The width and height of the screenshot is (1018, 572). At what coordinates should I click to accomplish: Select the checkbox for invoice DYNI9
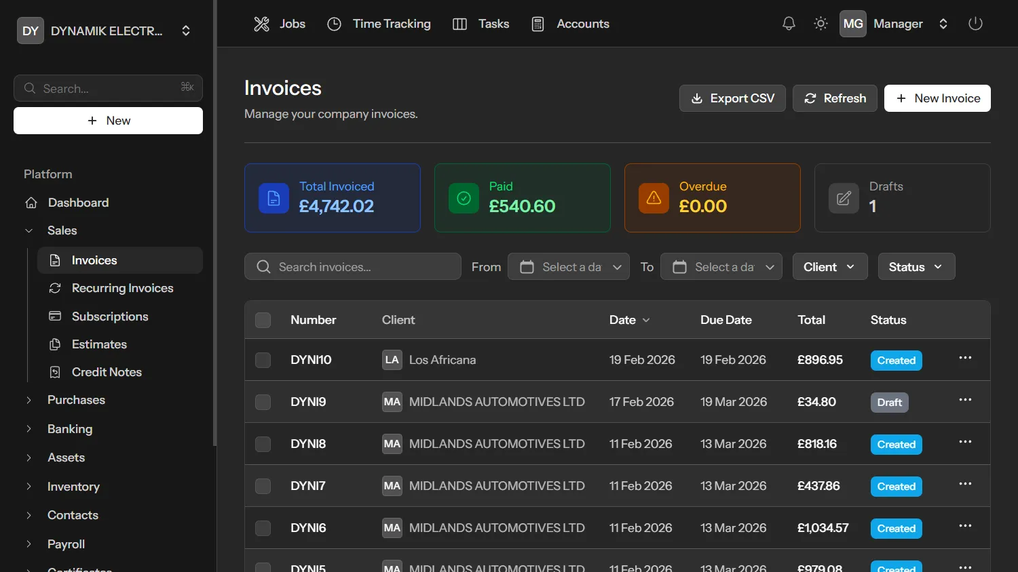[x=263, y=402]
